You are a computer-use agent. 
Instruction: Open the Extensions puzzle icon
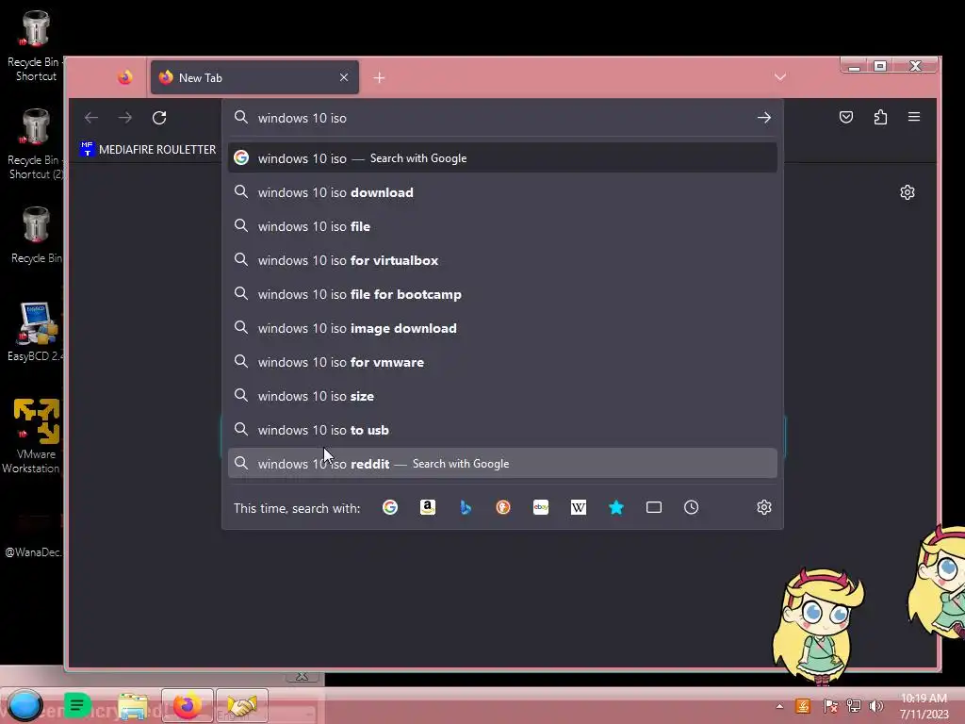pyautogui.click(x=881, y=117)
